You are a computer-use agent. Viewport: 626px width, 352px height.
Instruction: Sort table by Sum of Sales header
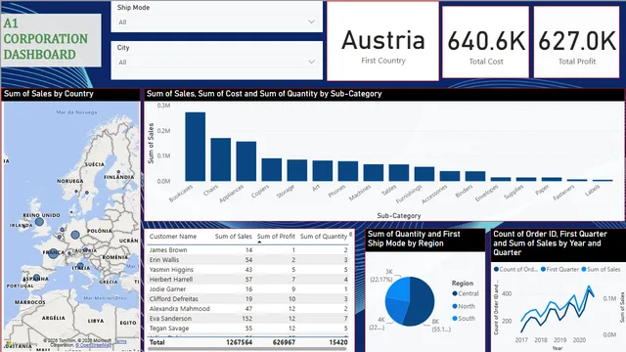(x=233, y=237)
